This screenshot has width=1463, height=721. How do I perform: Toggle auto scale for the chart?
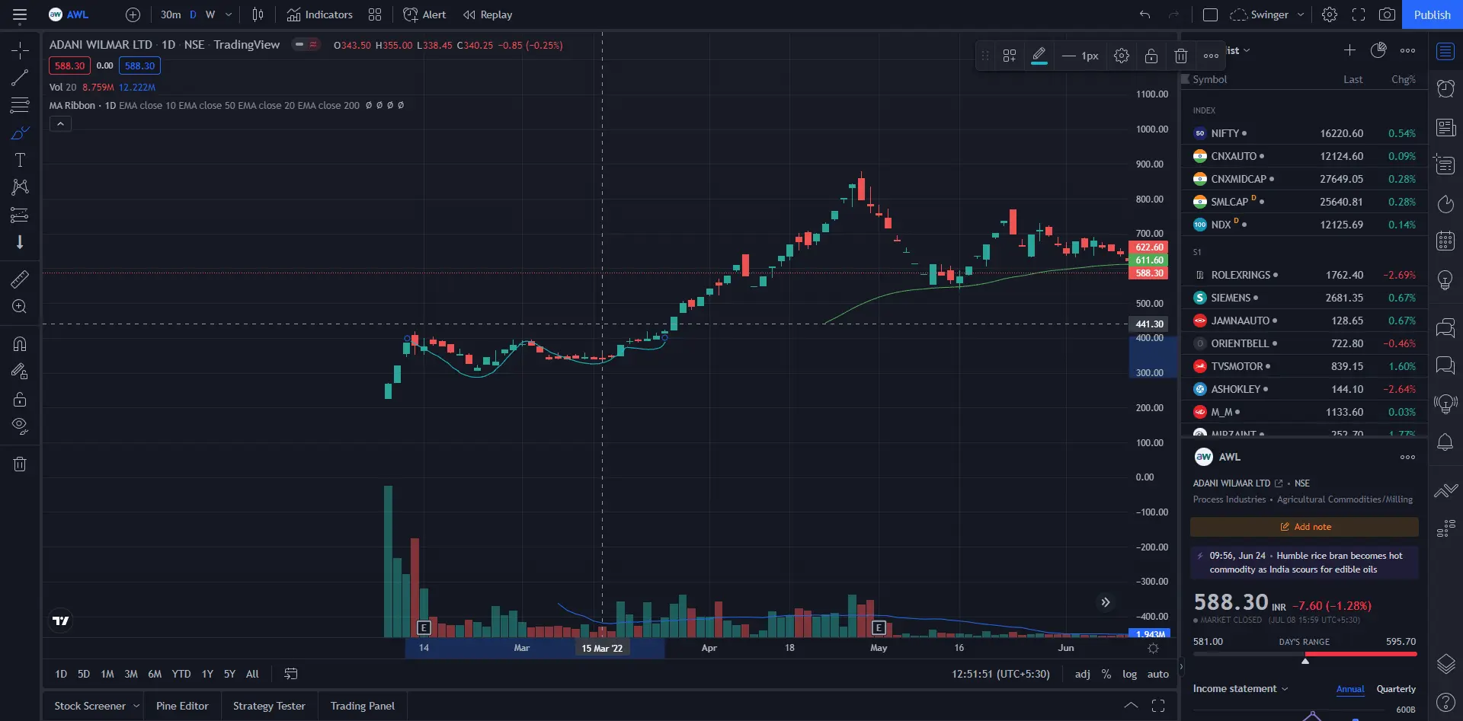(x=1157, y=674)
